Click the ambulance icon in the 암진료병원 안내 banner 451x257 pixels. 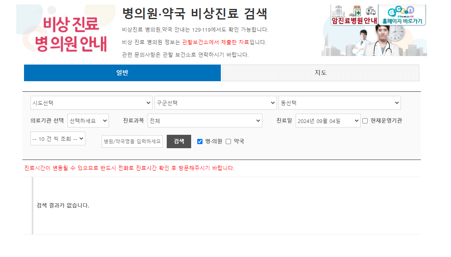tap(370, 11)
